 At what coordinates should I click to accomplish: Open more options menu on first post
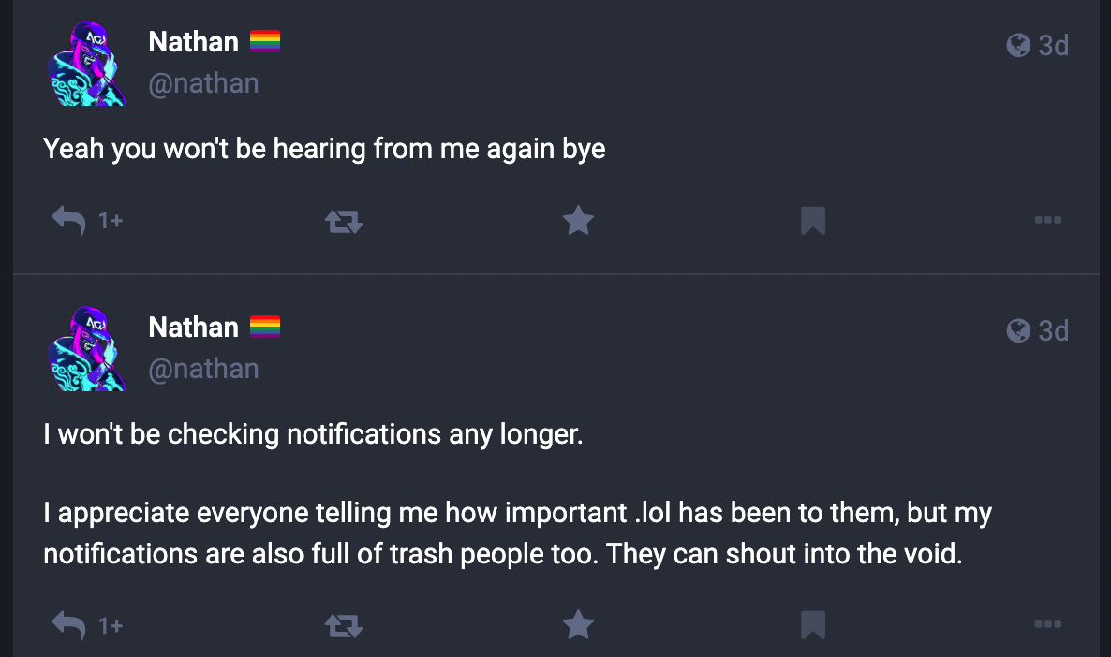pyautogui.click(x=1048, y=220)
